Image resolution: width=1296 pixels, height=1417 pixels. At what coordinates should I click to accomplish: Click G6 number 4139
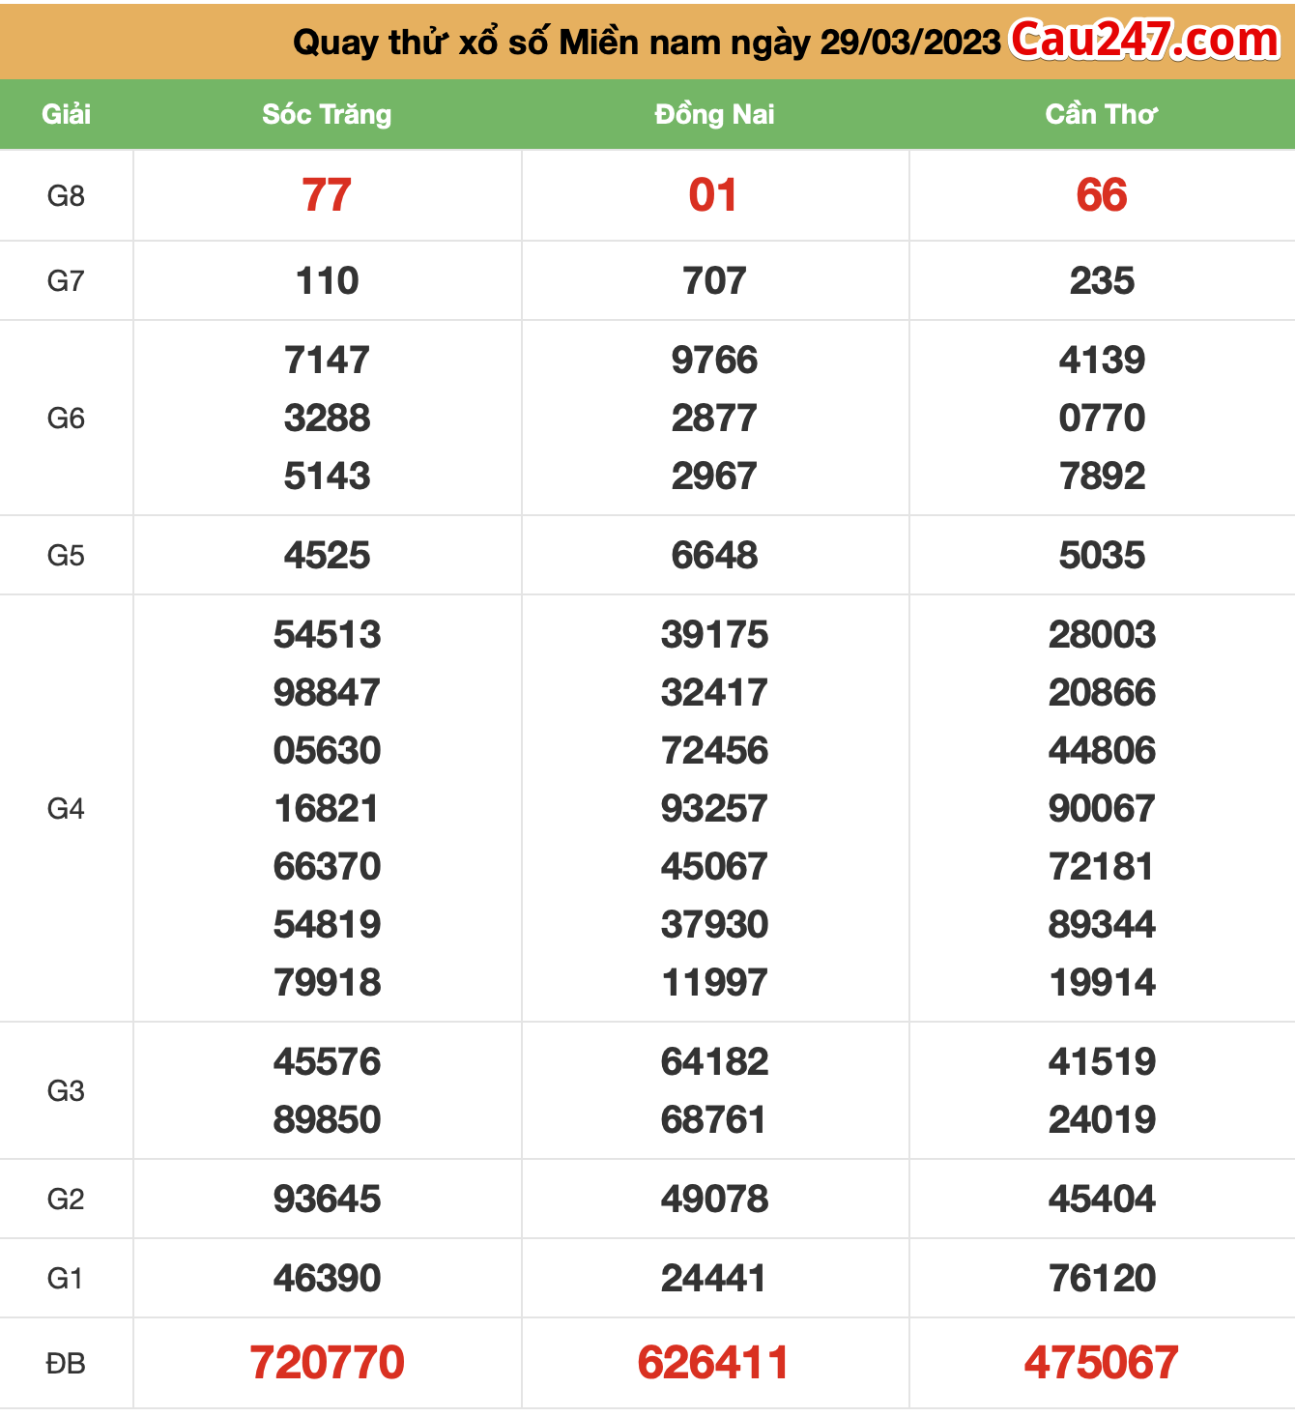coord(1102,361)
